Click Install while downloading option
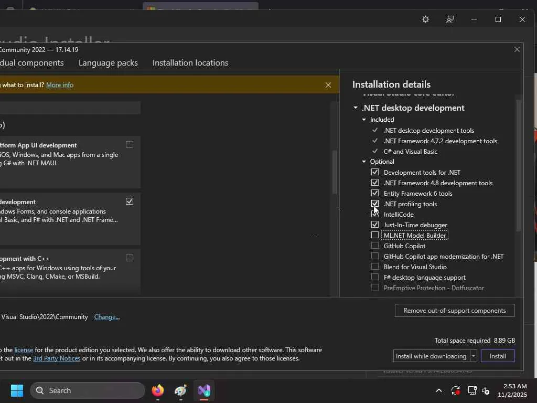Screen dimensions: 537x403 (x=432, y=356)
